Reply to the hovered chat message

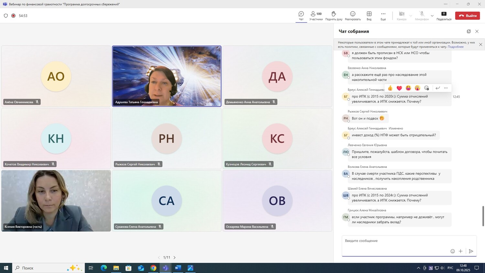tap(437, 88)
